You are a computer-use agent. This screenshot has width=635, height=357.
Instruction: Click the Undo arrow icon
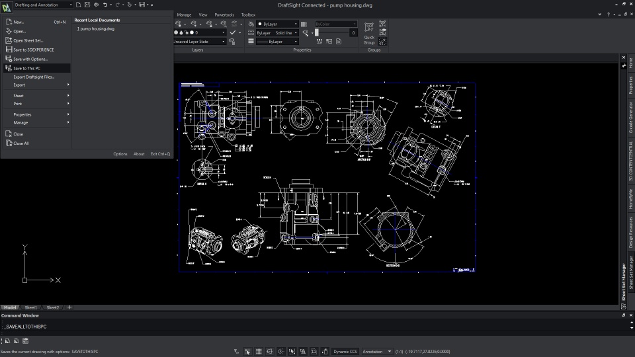[105, 5]
